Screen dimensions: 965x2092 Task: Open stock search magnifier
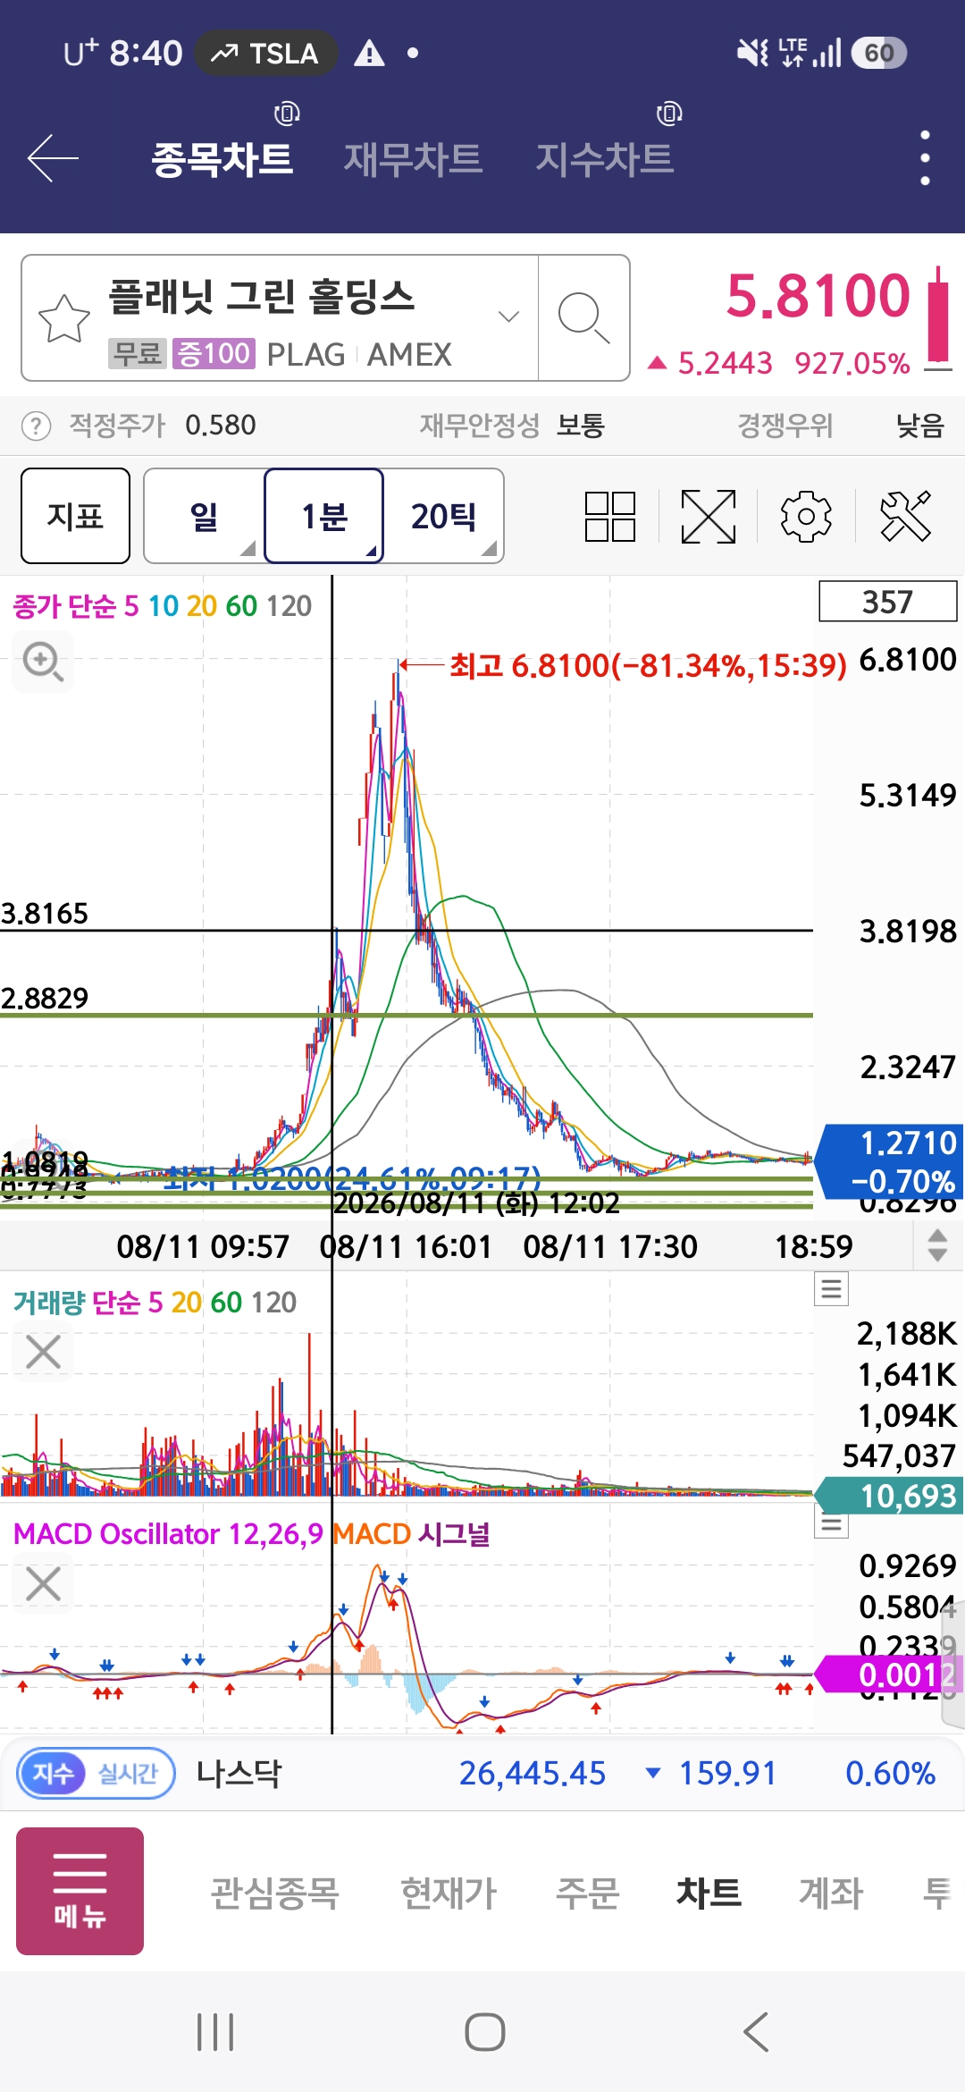583,318
